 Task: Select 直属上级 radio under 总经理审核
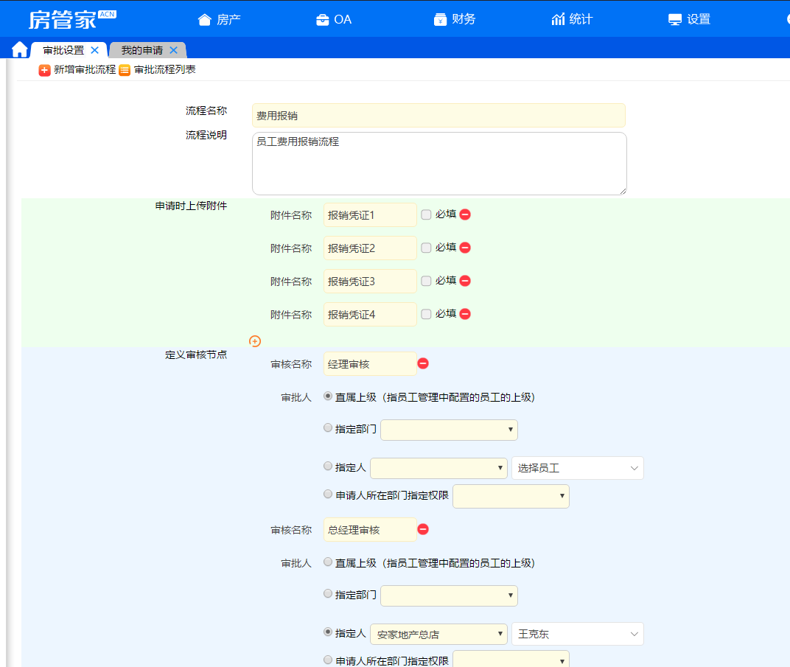pos(328,562)
